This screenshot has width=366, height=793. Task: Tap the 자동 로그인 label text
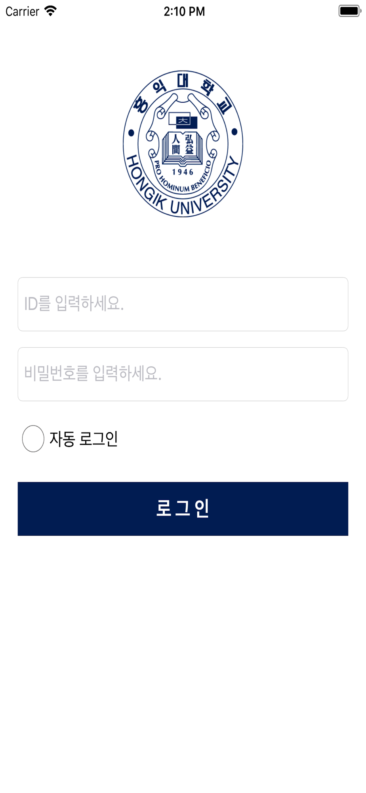coord(84,439)
